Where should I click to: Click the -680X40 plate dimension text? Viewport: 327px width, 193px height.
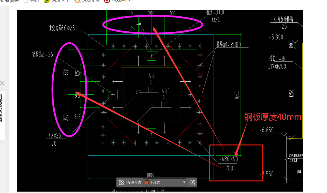(x=229, y=160)
